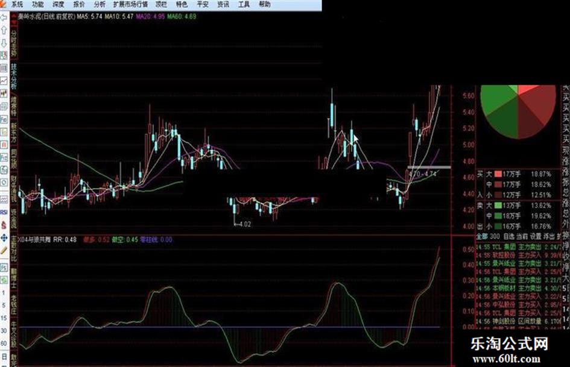570x367 pixels.
Task: Click the back arrow icon in left toolbar
Action: click(x=4, y=17)
